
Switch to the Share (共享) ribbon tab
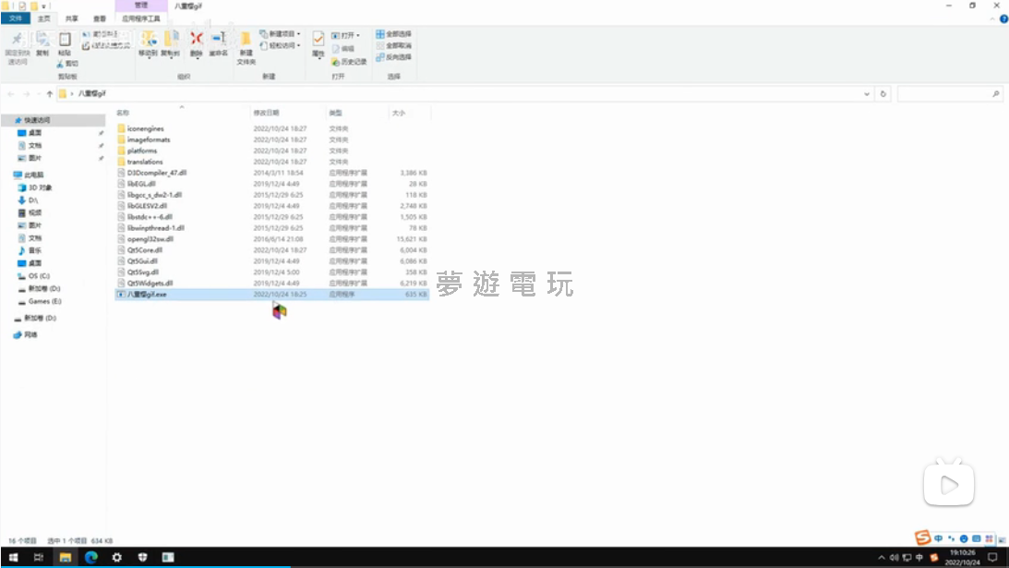pyautogui.click(x=71, y=18)
